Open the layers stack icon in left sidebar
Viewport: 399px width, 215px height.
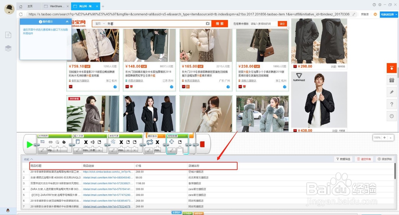tap(8, 48)
